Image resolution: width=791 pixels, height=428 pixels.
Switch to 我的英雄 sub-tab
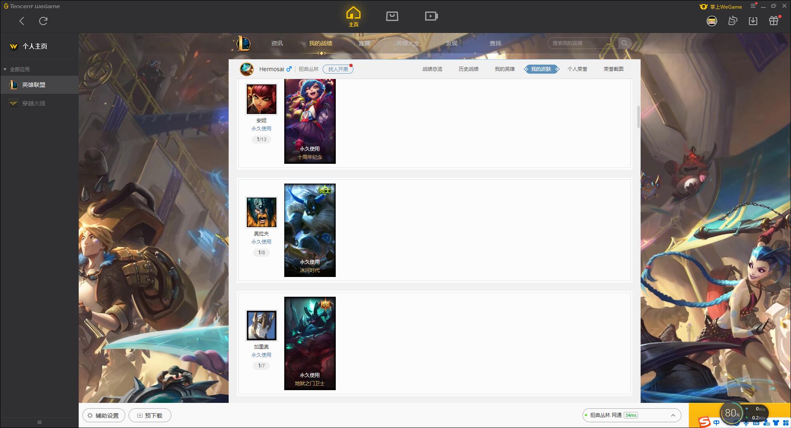coord(505,69)
